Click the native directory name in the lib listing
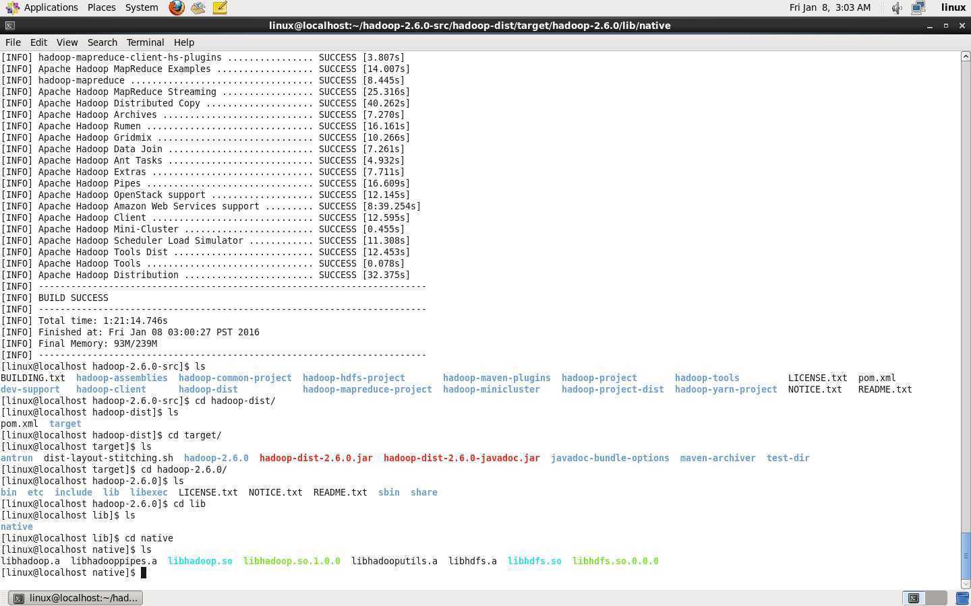The height and width of the screenshot is (606, 971). 16,527
